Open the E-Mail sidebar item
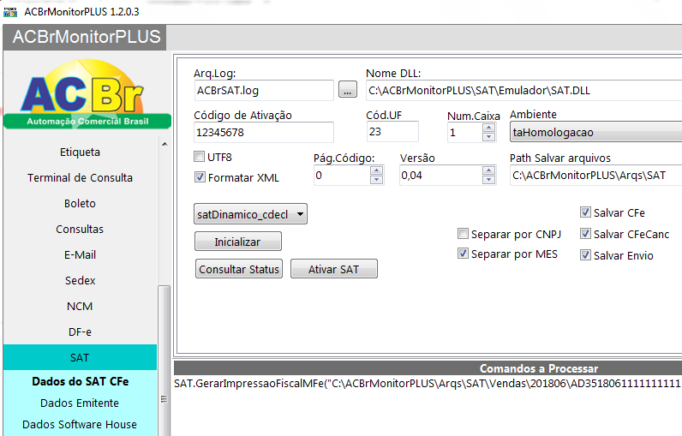This screenshot has height=436, width=682. 80,254
